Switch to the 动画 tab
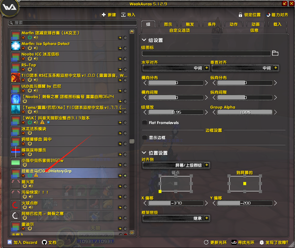 255,24
